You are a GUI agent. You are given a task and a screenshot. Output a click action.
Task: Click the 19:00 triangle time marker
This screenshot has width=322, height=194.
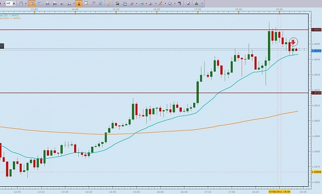click(279, 13)
